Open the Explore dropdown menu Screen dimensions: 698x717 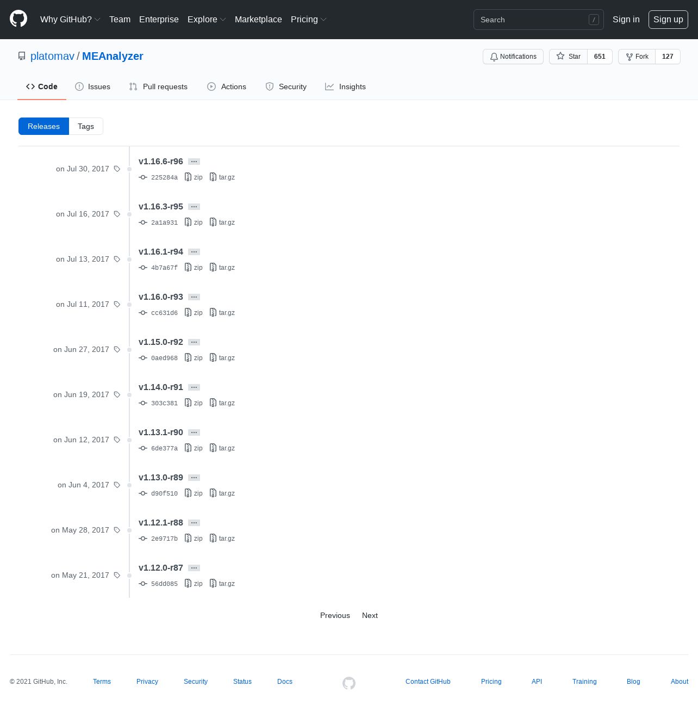click(x=207, y=19)
